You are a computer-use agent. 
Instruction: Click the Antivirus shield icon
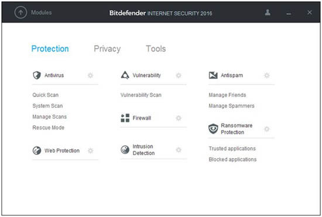[x=37, y=75]
